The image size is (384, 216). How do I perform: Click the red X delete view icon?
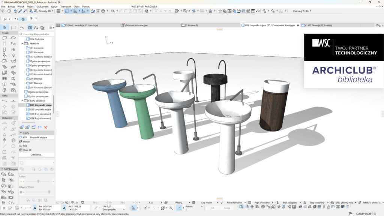[x=46, y=127]
